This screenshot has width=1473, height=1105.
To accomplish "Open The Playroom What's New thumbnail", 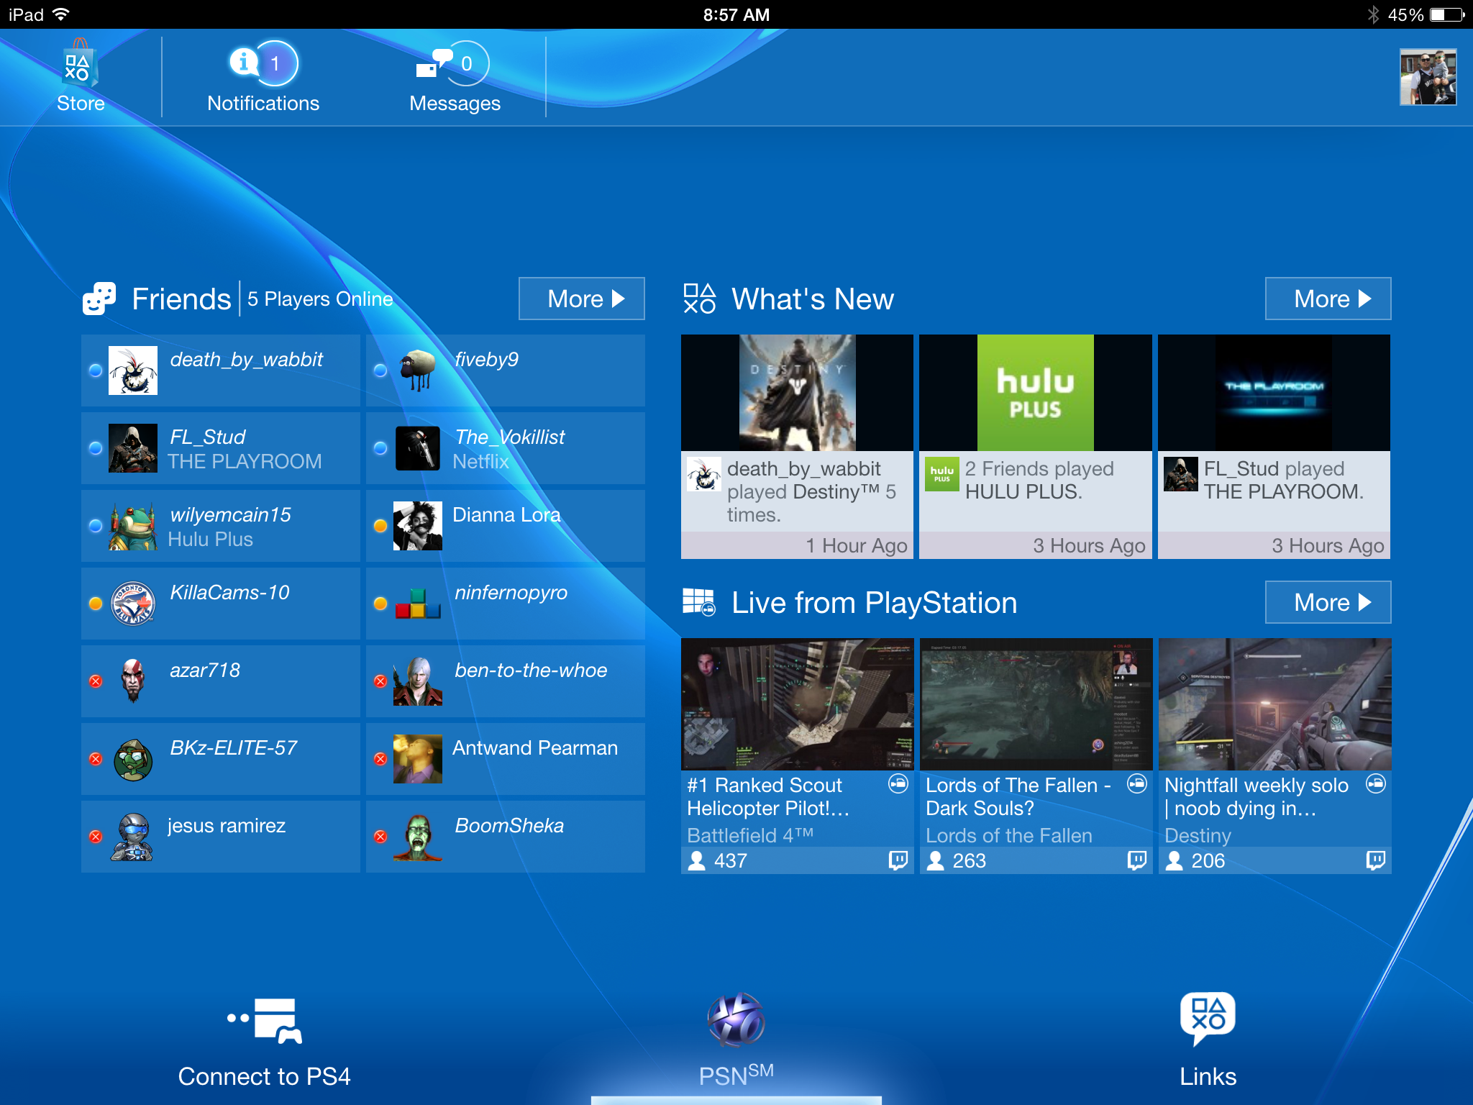I will pos(1274,393).
